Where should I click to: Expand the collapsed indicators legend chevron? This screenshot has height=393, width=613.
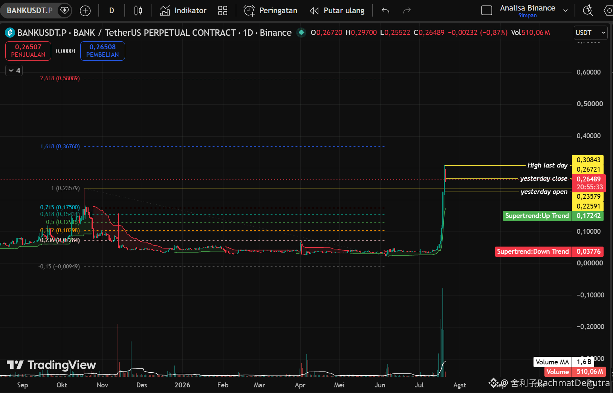tap(14, 70)
